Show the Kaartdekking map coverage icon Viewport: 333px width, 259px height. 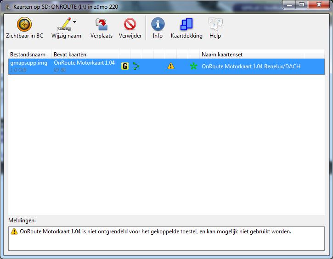tap(186, 24)
